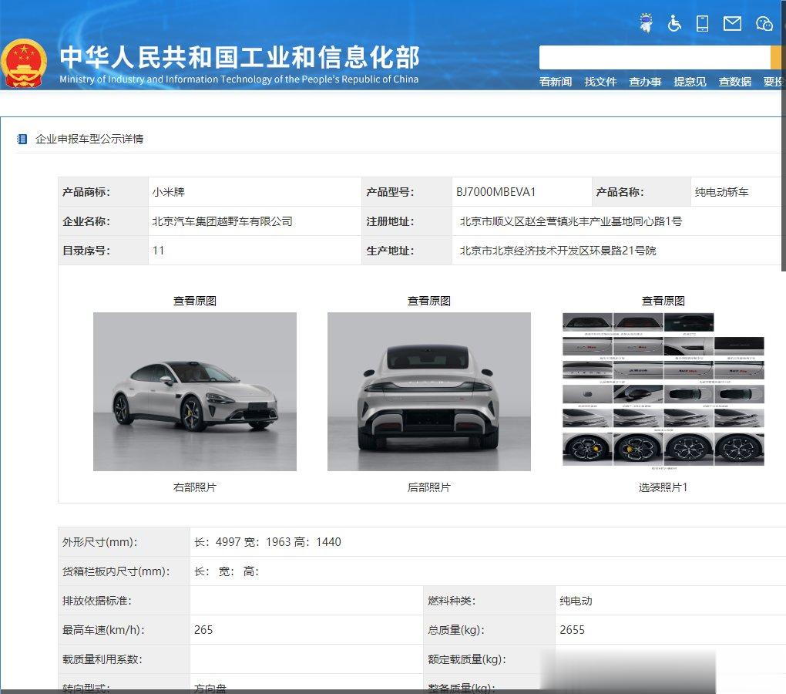This screenshot has height=694, width=786.
Task: Click 查看原图 above the 后部照片 image
Action: coord(428,301)
